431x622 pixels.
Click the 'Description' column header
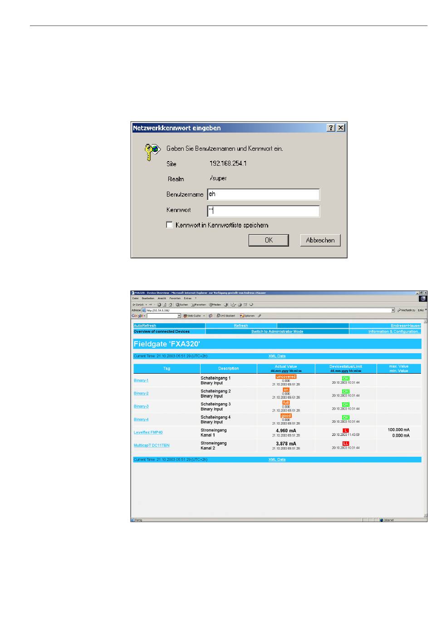tap(228, 368)
